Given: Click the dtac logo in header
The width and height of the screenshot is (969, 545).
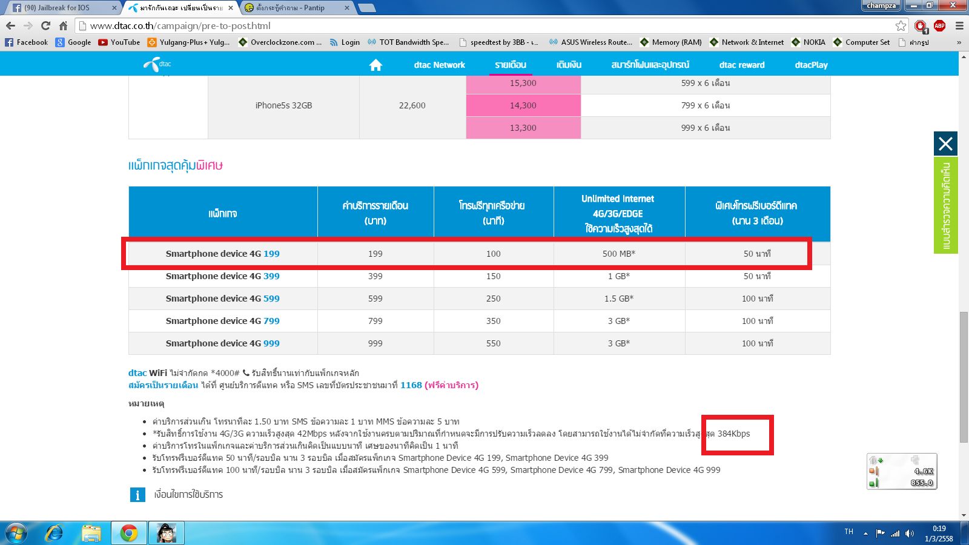Looking at the screenshot, I should point(157,64).
